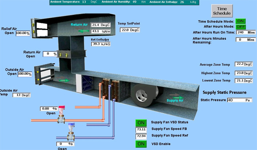Select Return Air Open 0% value

coord(50,54)
